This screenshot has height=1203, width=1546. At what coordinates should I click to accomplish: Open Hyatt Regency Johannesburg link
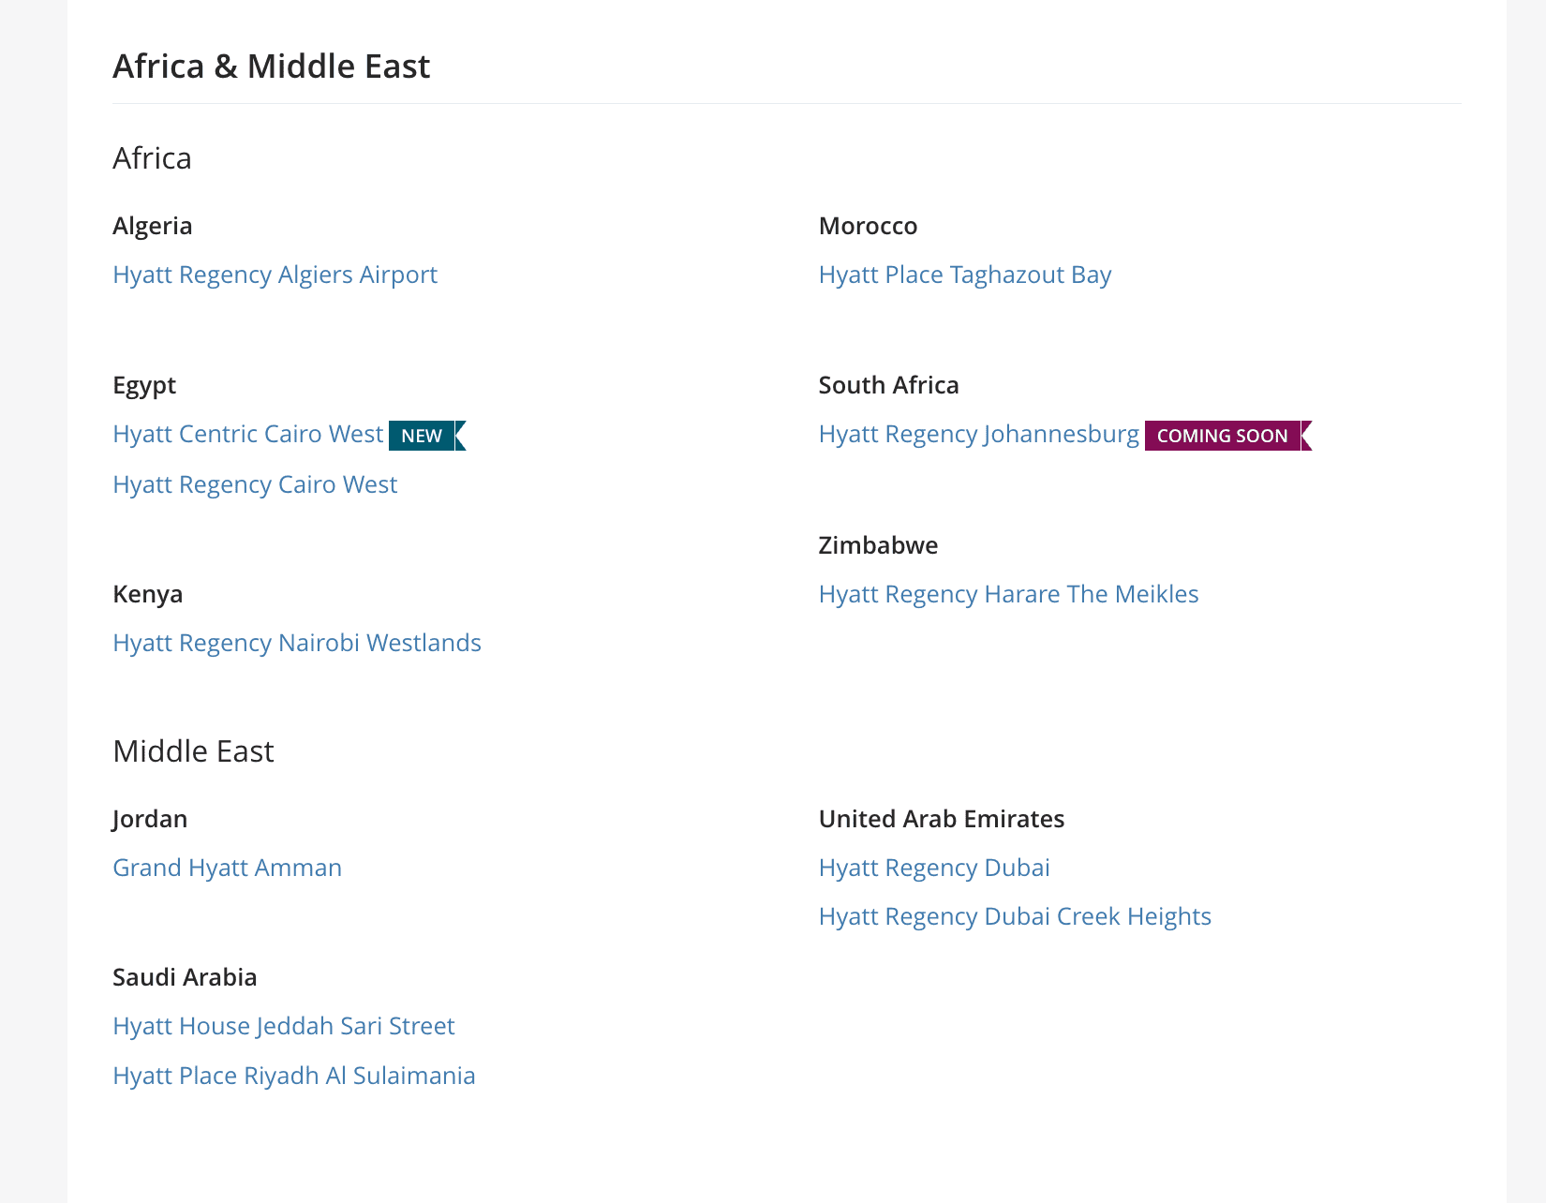tap(979, 434)
